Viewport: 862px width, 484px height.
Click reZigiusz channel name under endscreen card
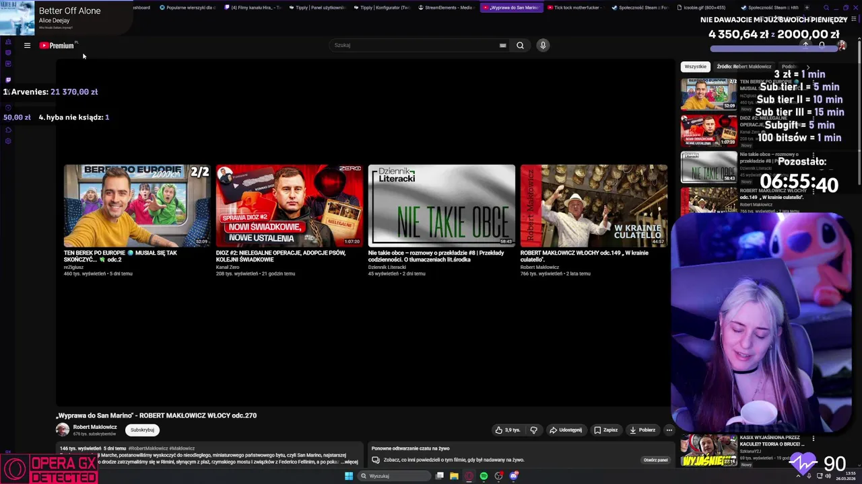73,267
